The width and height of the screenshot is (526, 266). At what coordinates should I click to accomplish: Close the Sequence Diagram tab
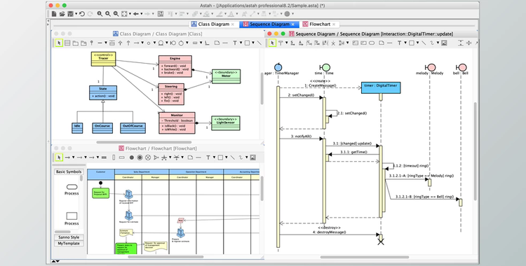point(293,24)
